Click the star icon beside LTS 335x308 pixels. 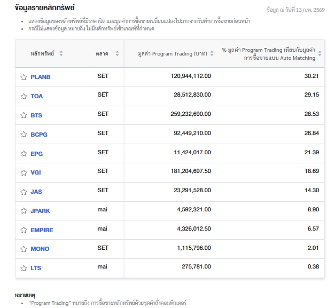coord(24,268)
